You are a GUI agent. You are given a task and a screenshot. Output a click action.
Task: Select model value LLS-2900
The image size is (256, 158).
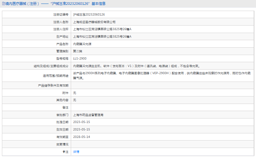(x=80, y=59)
